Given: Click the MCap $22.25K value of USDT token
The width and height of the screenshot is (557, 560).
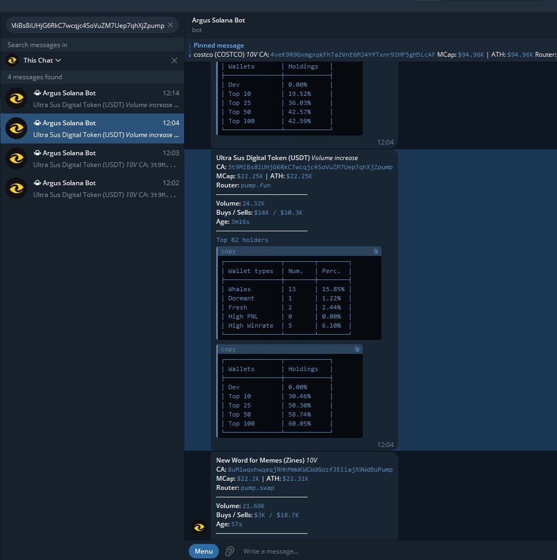Looking at the screenshot, I should click(250, 177).
